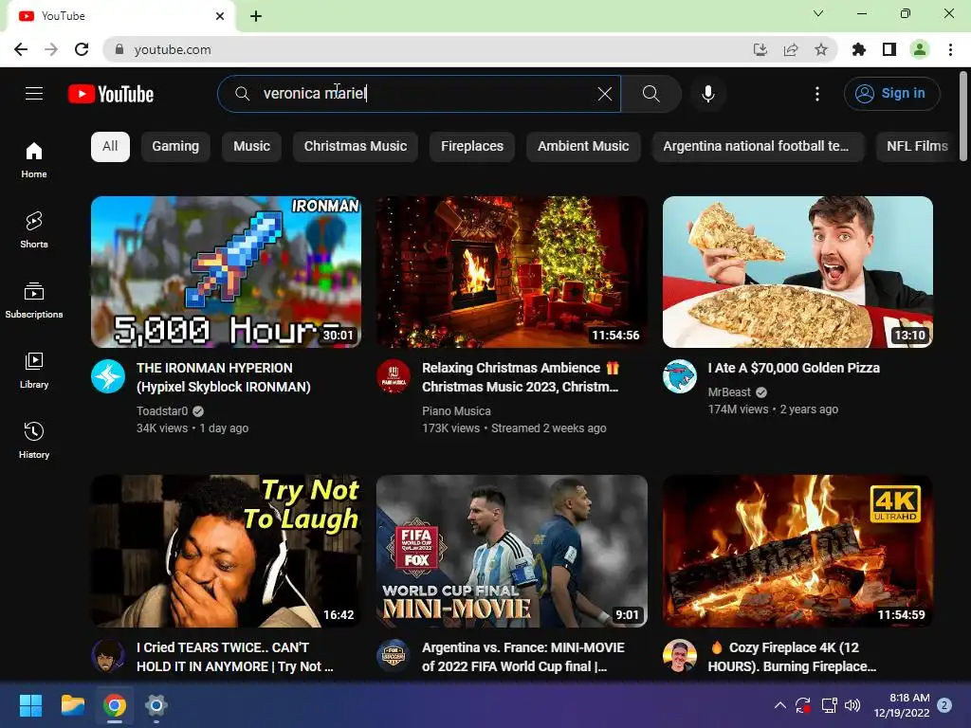The image size is (971, 728).
Task: Open the Try Not To Laugh thumbnail
Action: coord(226,551)
